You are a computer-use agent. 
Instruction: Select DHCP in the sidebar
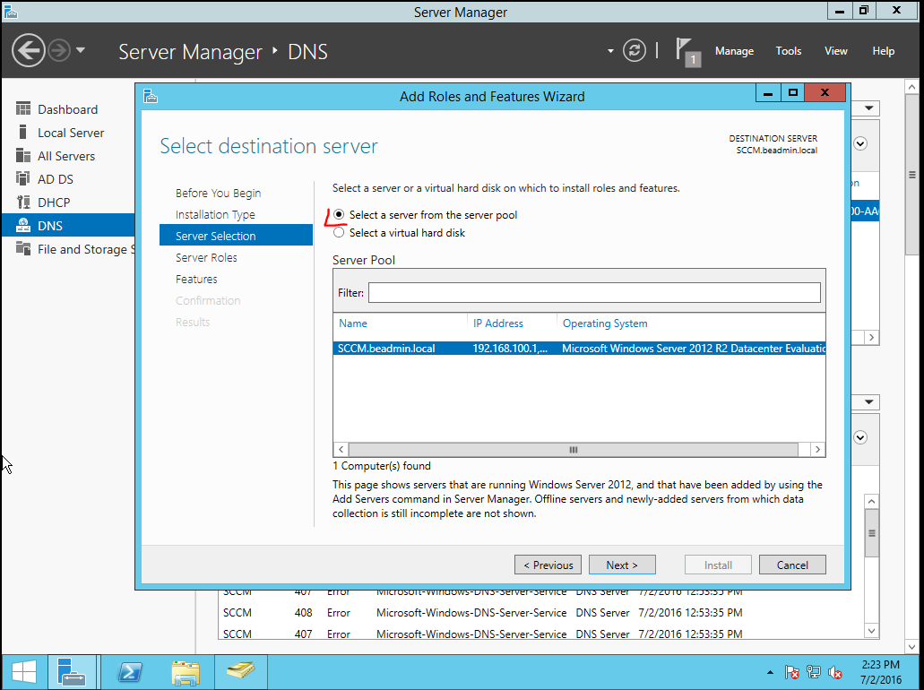coord(68,203)
